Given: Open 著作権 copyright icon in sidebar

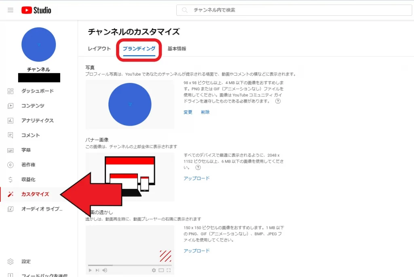Looking at the screenshot, I should tap(11, 165).
